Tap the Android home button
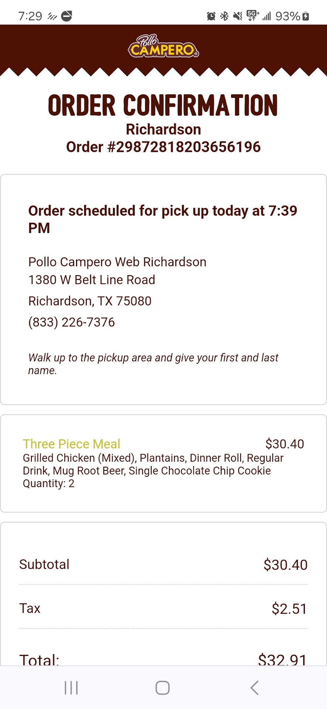Image resolution: width=327 pixels, height=709 pixels. (x=162, y=688)
